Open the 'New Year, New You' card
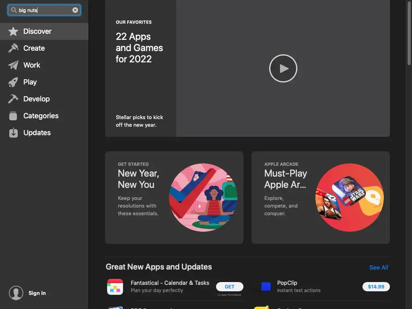Viewport: 412px width, 309px height. [174, 197]
